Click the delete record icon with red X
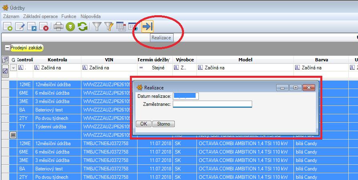358x180 pixels. [x=44, y=26]
